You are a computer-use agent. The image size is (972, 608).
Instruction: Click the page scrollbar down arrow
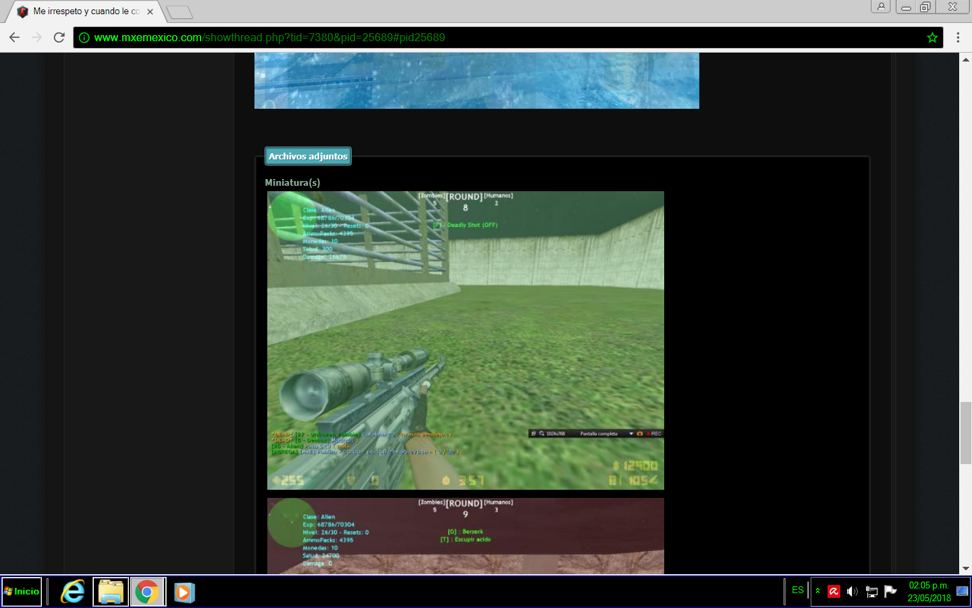tap(965, 569)
